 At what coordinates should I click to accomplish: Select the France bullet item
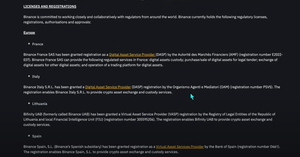pos(38,44)
